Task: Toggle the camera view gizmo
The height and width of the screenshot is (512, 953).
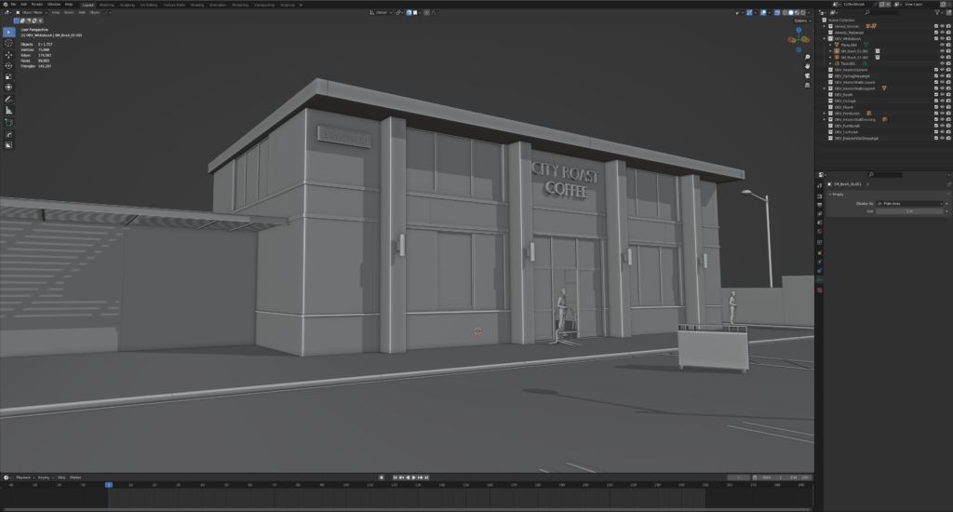Action: [x=807, y=76]
